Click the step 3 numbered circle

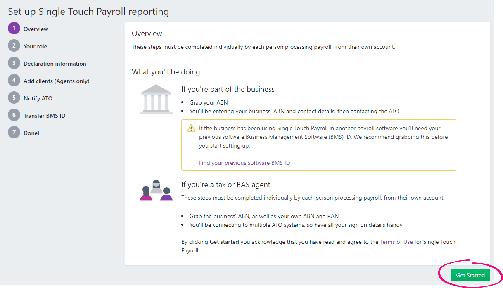pyautogui.click(x=14, y=63)
